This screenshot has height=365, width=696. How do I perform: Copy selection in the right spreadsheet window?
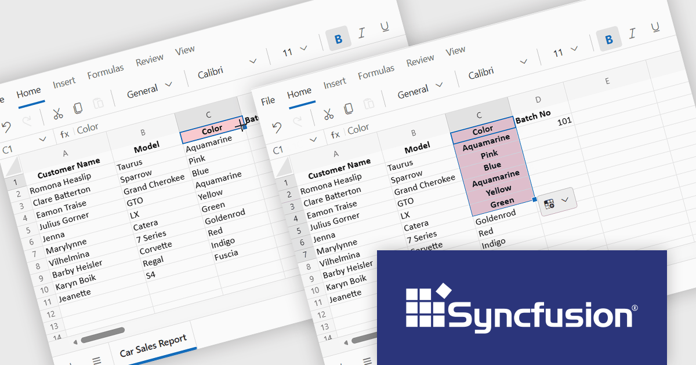pos(349,108)
